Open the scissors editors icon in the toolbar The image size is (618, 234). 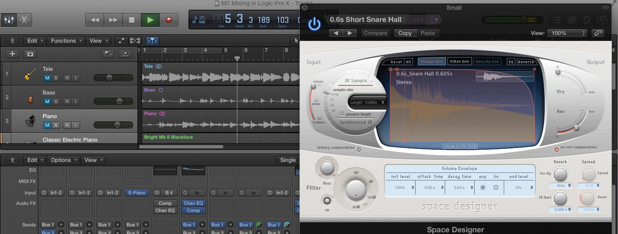[24, 20]
